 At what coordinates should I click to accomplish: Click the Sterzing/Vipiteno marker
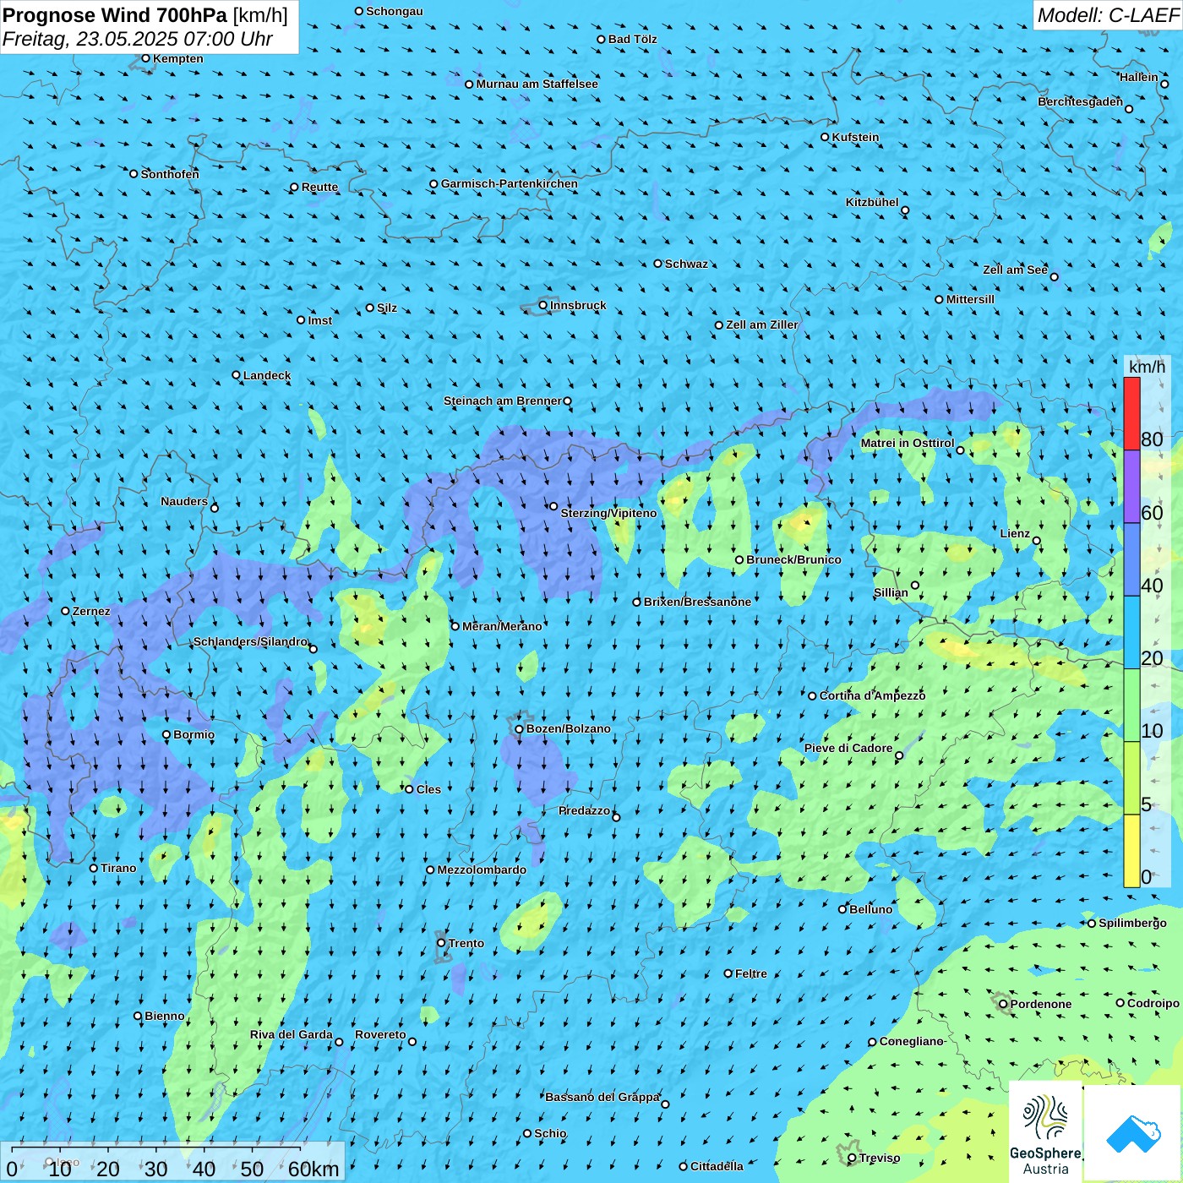pos(553,506)
